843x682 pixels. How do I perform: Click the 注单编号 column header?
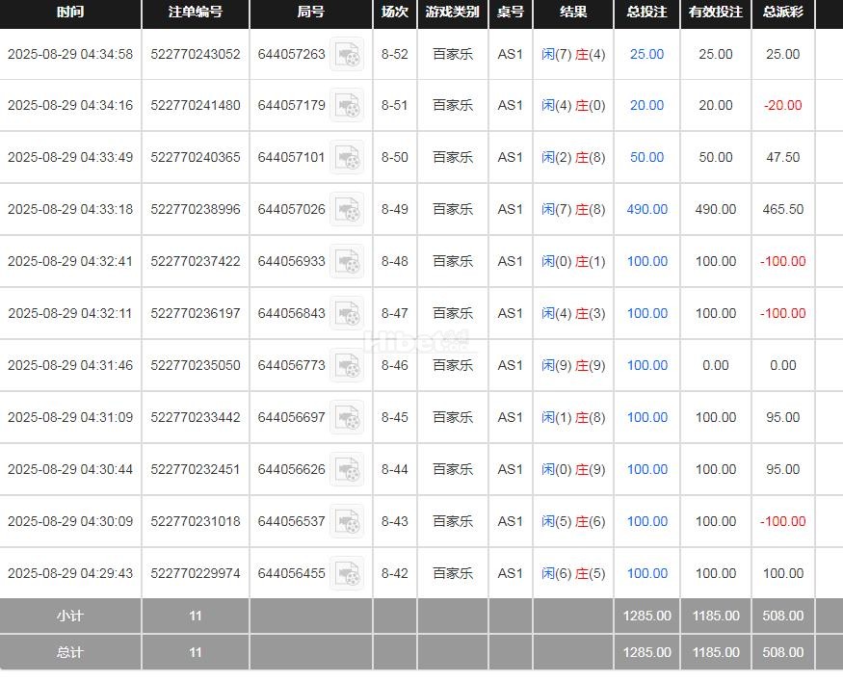tap(196, 13)
